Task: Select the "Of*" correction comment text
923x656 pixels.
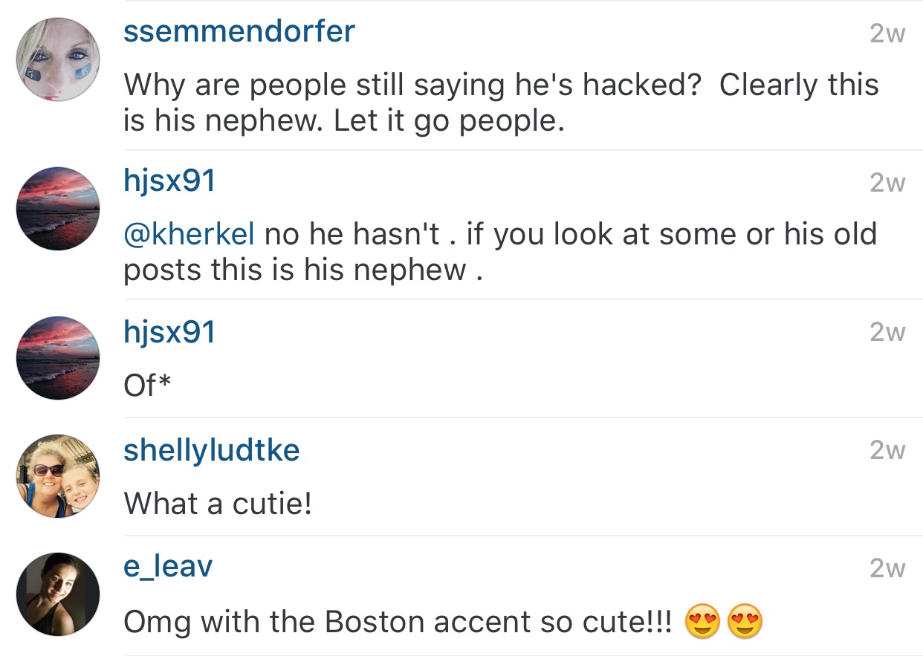Action: pos(148,386)
